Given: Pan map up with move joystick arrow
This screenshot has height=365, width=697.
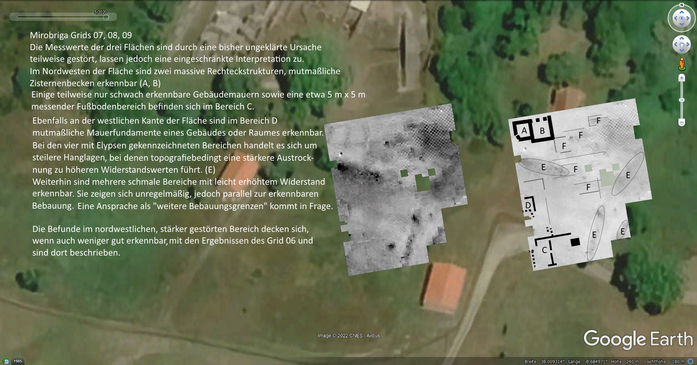Looking at the screenshot, I should click(x=682, y=38).
